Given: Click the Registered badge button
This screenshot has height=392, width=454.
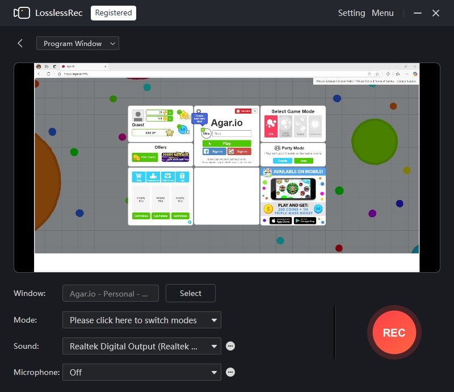Looking at the screenshot, I should tap(113, 13).
